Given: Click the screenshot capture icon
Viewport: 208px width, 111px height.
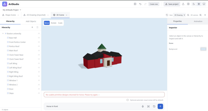Looking at the screenshot, I should pos(148,106).
